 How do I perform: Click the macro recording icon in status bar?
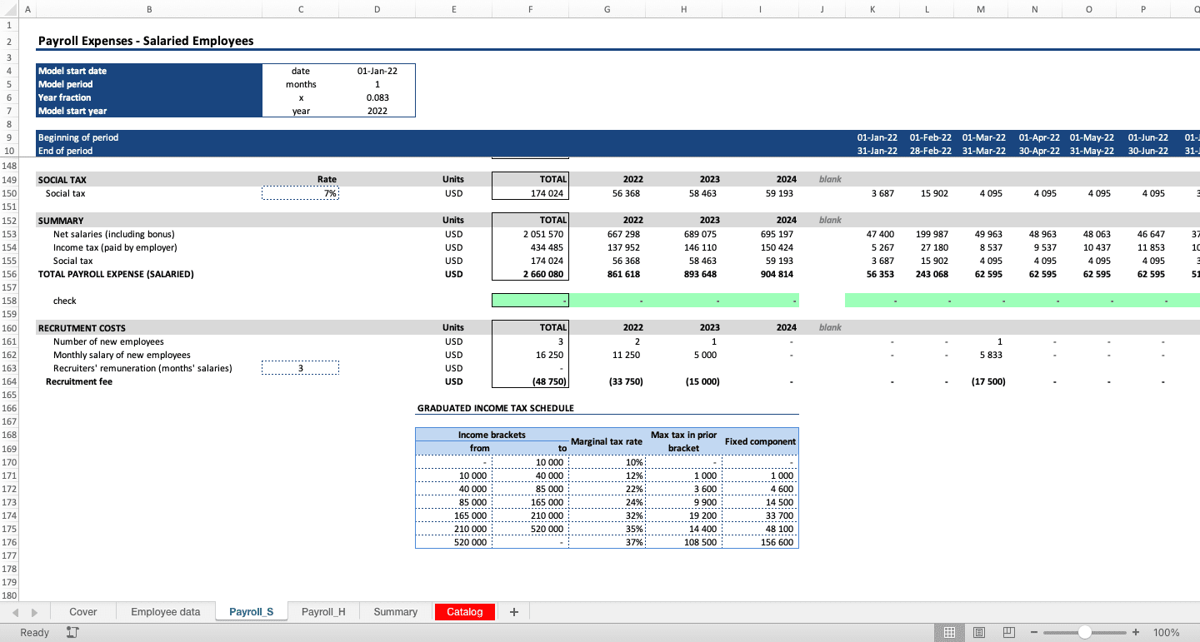pyautogui.click(x=72, y=633)
